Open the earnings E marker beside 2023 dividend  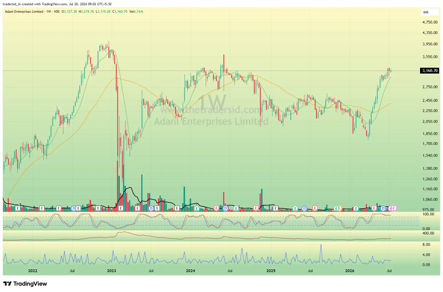coord(157,208)
